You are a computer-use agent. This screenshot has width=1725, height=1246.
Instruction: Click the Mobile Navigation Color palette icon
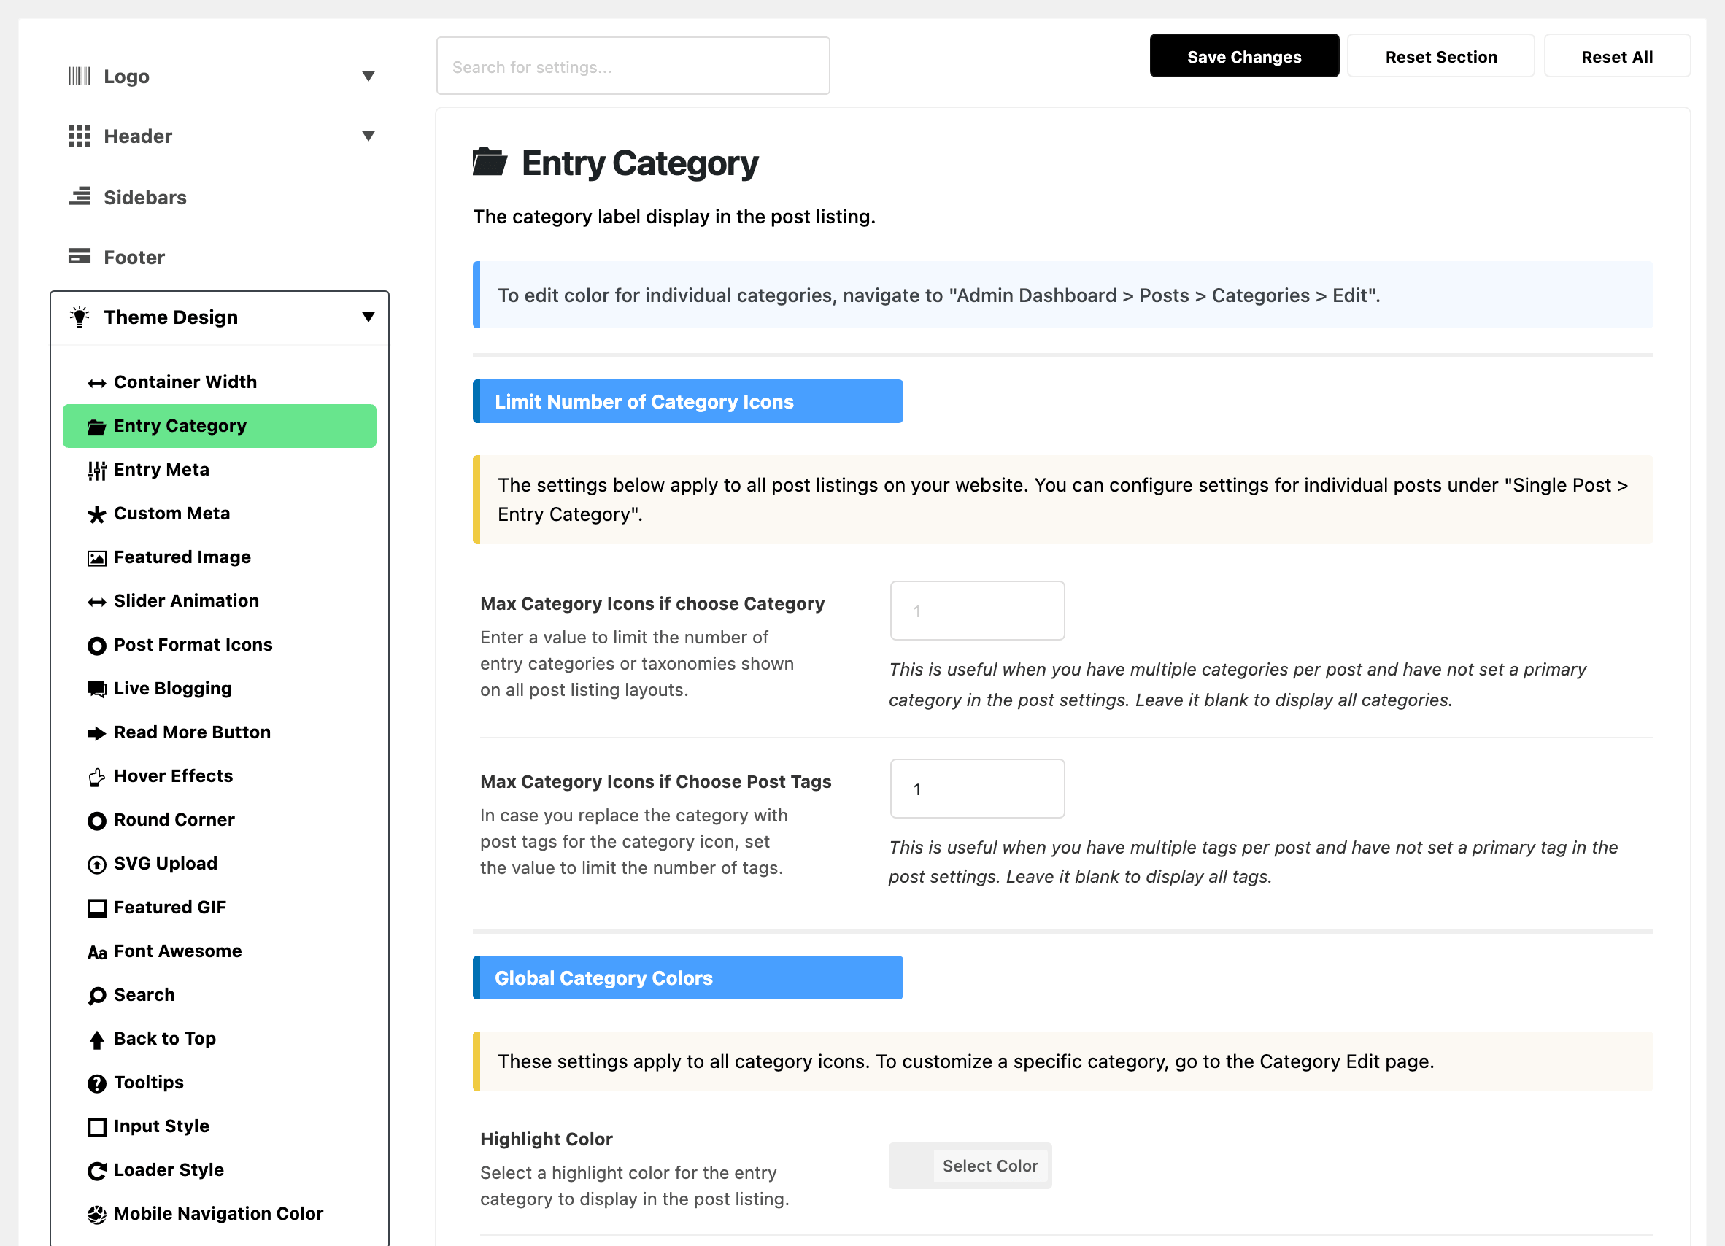coord(96,1215)
